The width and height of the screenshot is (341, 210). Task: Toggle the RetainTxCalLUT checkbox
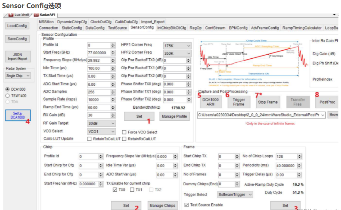pyautogui.click(x=89, y=139)
